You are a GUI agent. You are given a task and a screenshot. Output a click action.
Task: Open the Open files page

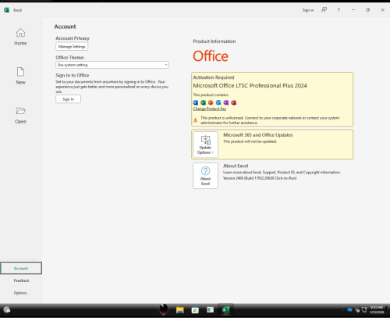pos(20,115)
